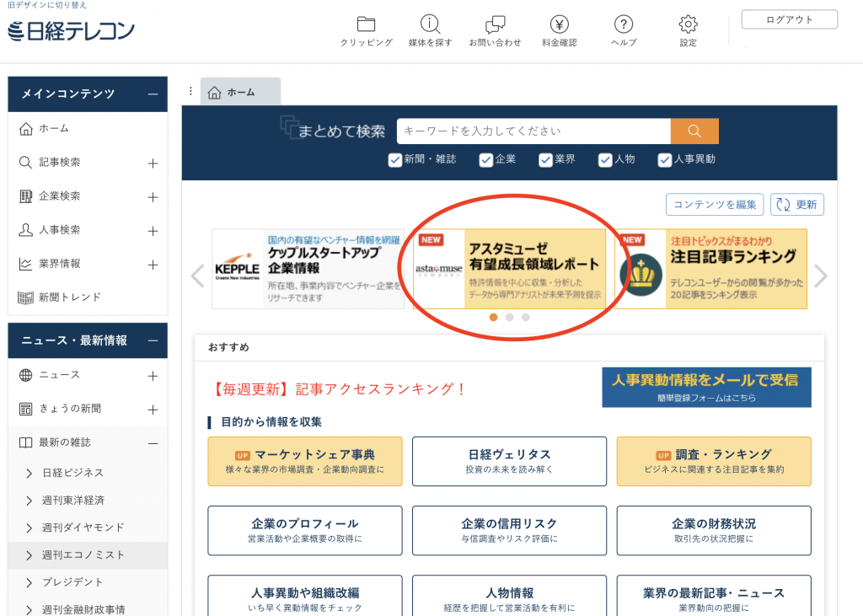This screenshot has width=863, height=616.
Task: Open お問い合わせ chat icon
Action: point(495,24)
